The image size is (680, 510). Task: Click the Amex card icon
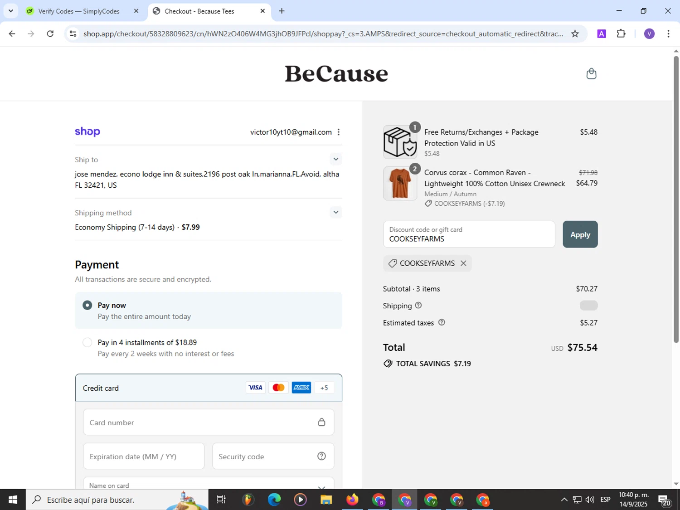tap(301, 388)
